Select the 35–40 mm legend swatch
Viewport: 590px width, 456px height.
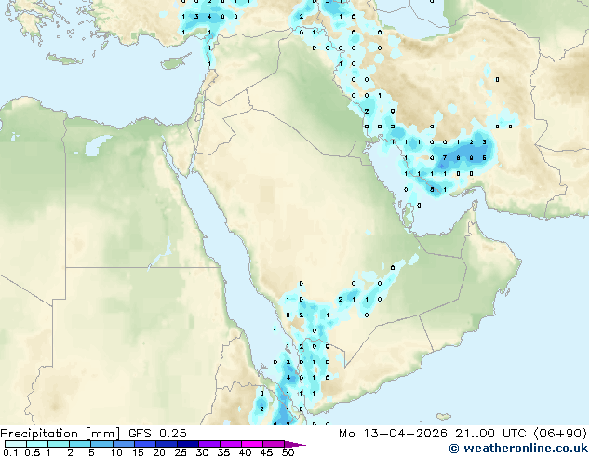[x=230, y=444]
